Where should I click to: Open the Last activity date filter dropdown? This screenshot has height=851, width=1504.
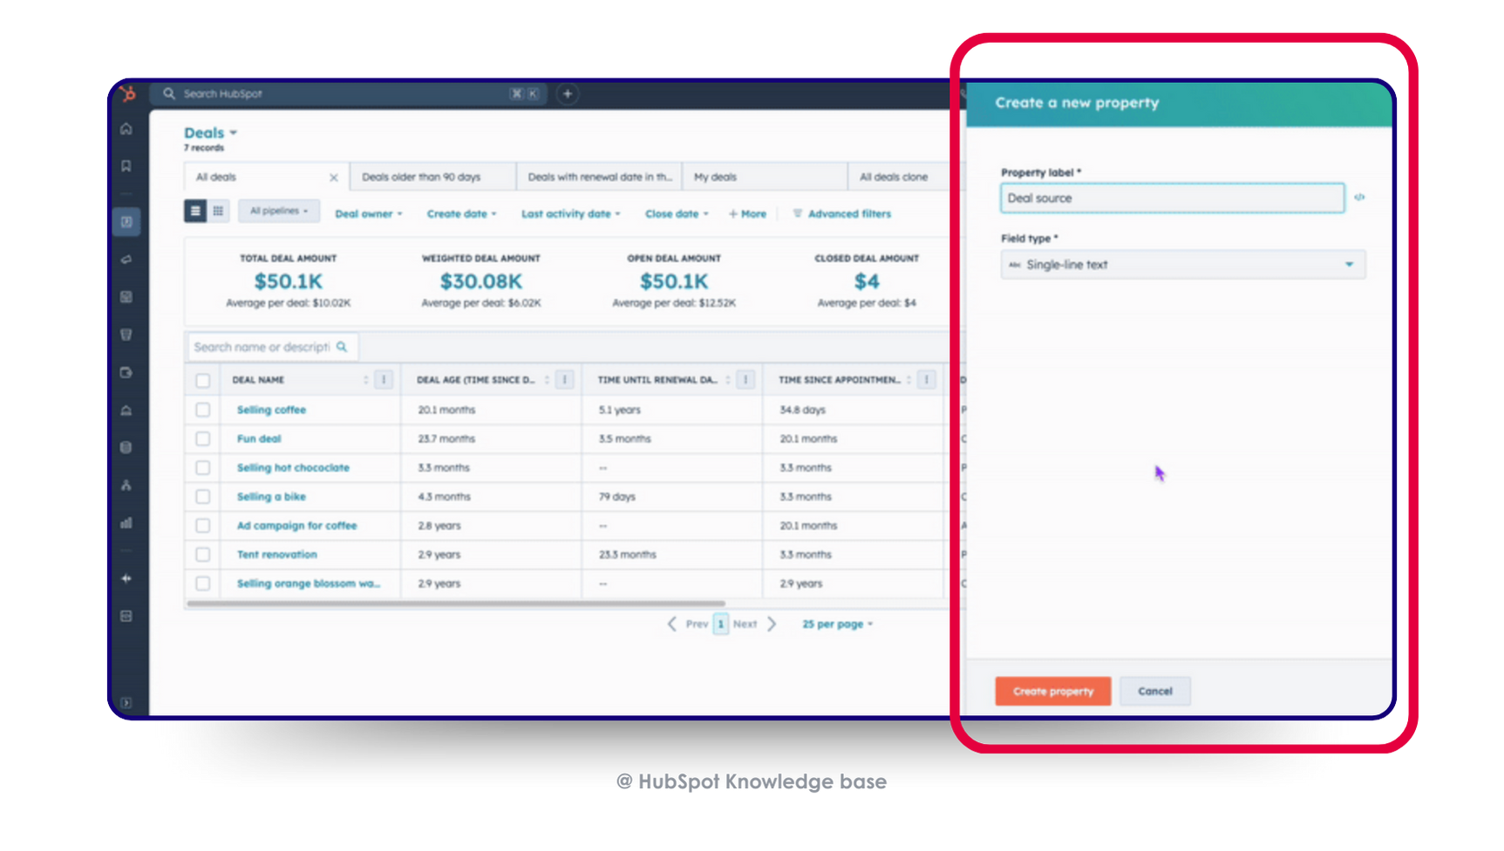(x=571, y=214)
